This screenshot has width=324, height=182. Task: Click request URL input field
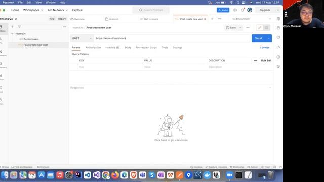[x=172, y=38]
